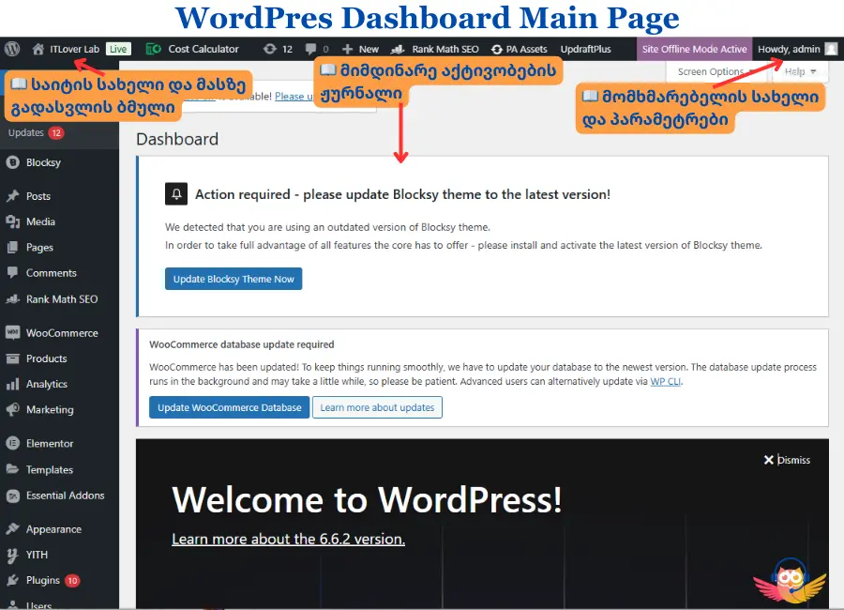Open the Posts menu in sidebar

point(38,196)
